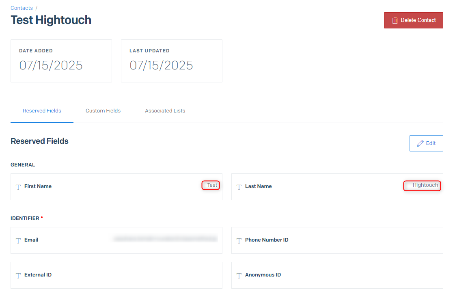Click the text-type icon beside Last Name
The image size is (455, 296).
[239, 187]
